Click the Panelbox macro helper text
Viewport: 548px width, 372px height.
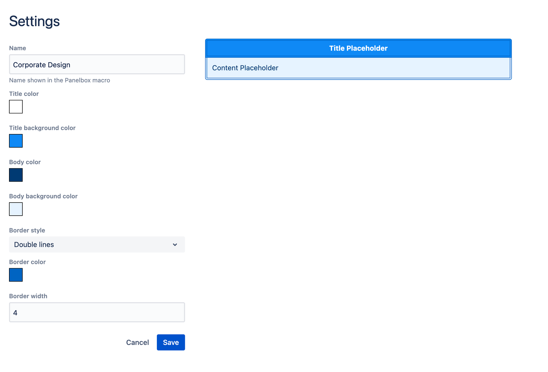point(59,80)
